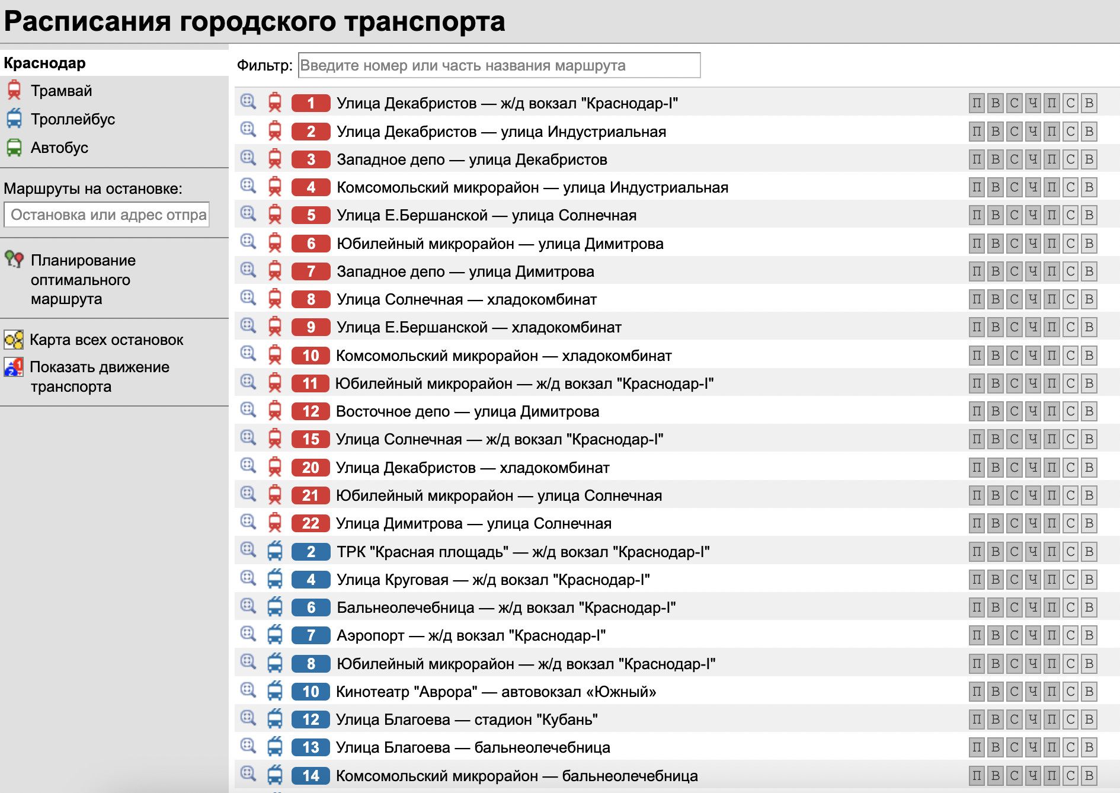Image resolution: width=1120 pixels, height=793 pixels.
Task: Toggle Thursday (Ч) for tram route 5
Action: pyautogui.click(x=1033, y=215)
